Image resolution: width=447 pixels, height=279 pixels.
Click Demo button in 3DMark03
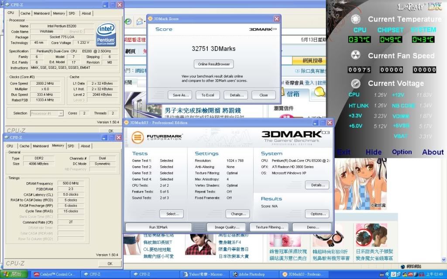coord(313,227)
